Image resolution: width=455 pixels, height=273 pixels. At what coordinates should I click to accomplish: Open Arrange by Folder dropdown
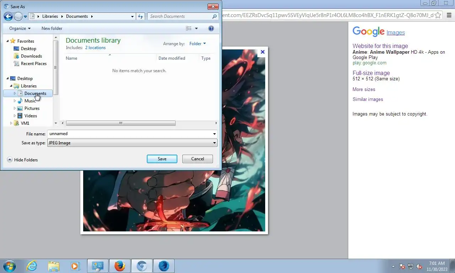coord(197,44)
